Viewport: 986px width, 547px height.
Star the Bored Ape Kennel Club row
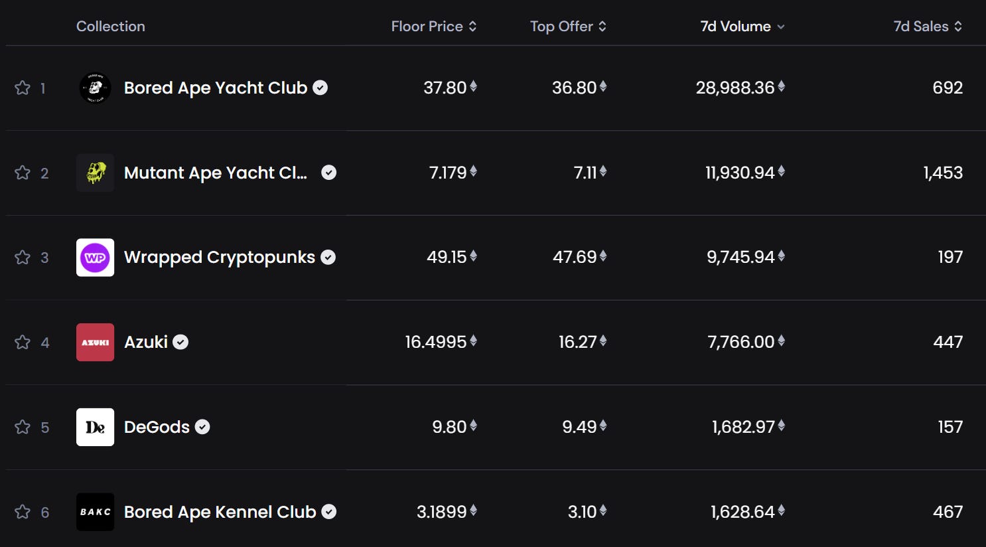pos(23,512)
